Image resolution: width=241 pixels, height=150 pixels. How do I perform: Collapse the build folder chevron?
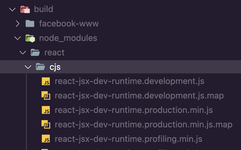(12, 9)
